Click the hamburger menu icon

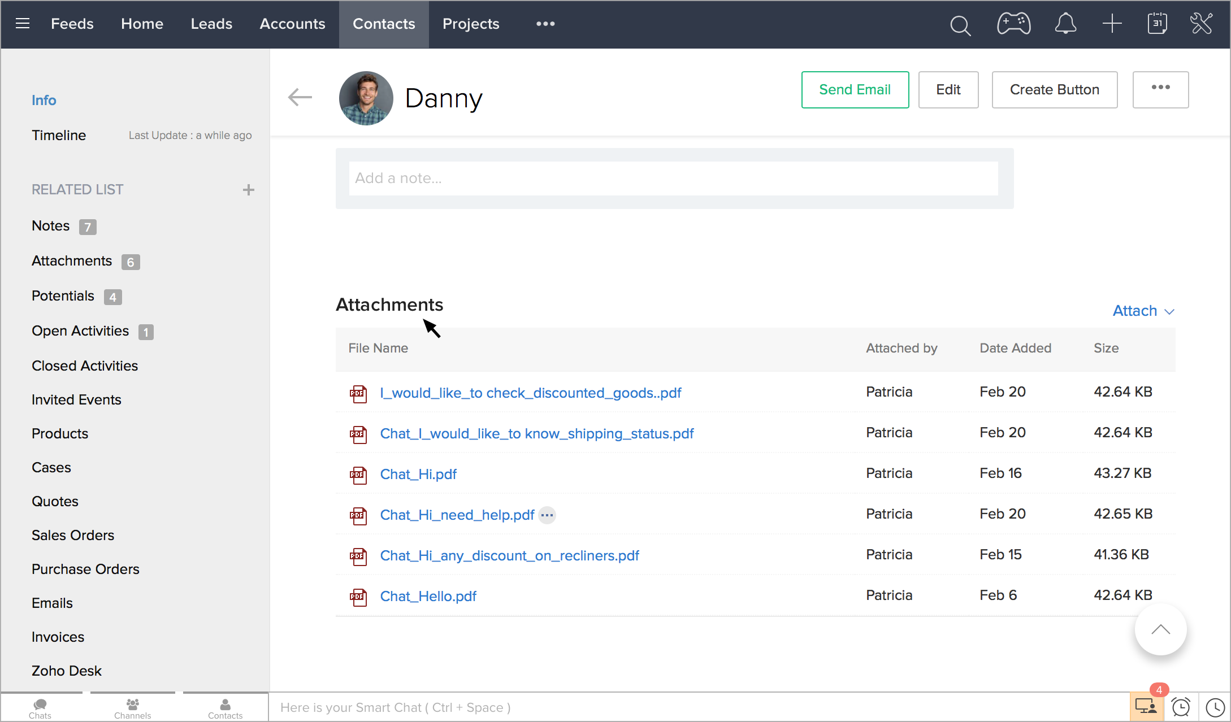23,24
